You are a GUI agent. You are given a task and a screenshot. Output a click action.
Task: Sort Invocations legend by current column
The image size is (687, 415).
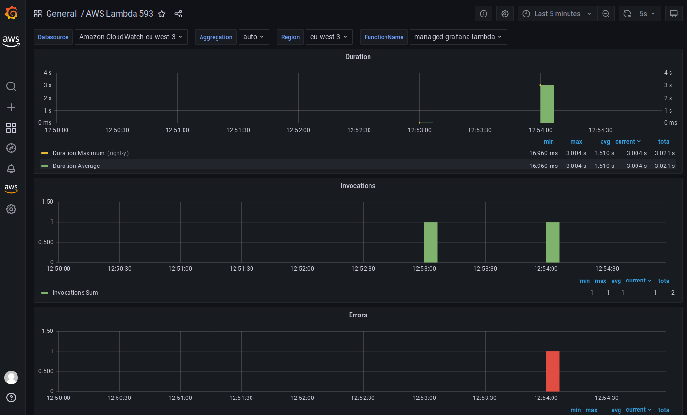pos(638,281)
